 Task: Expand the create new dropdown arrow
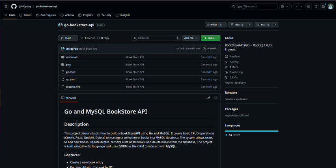click(301, 6)
